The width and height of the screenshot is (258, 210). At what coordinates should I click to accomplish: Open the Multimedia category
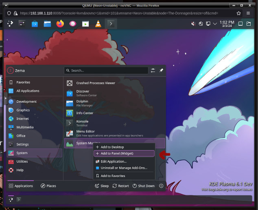pos(35,127)
